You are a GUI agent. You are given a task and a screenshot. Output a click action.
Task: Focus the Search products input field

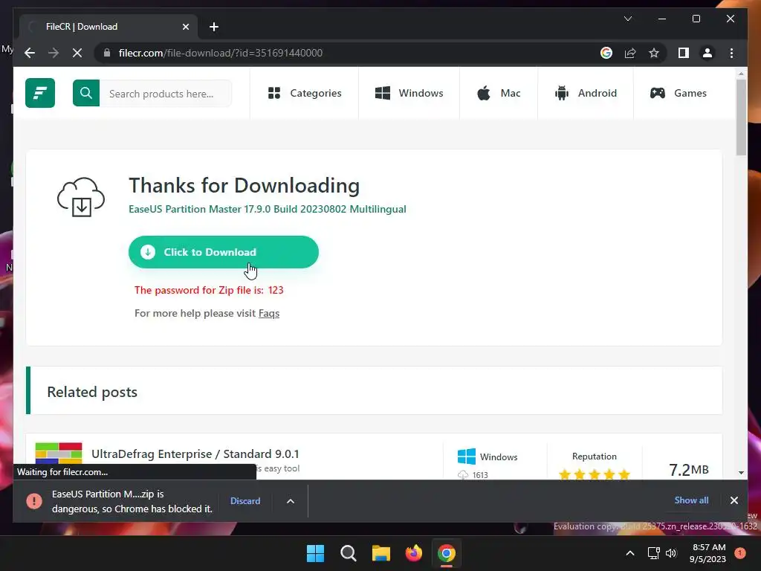pos(165,93)
